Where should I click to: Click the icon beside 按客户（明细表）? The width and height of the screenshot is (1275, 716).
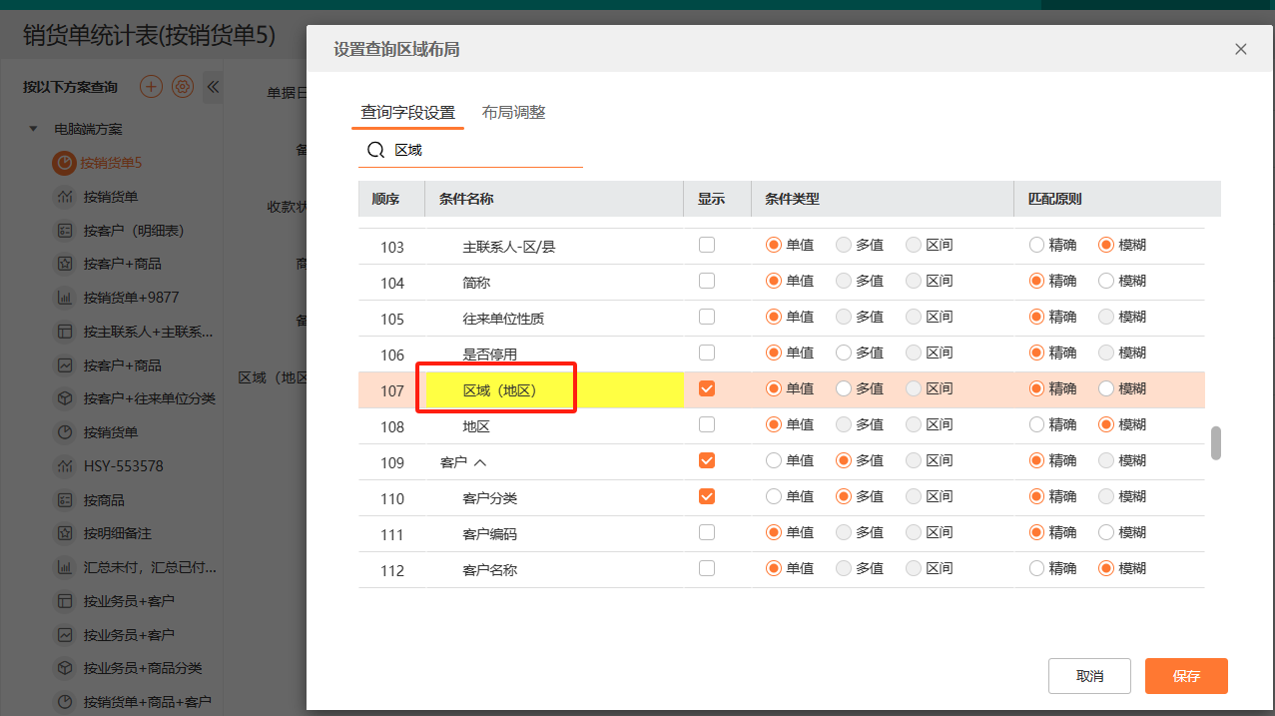coord(65,231)
